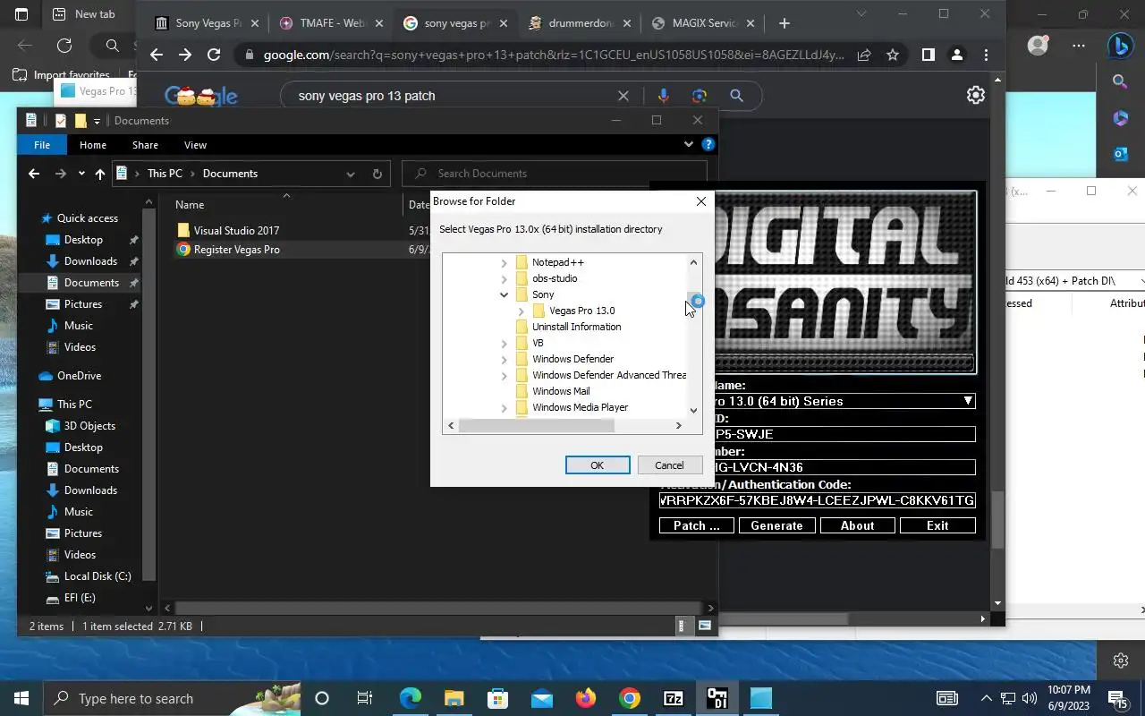1145x716 pixels.
Task: Switch to large icons view toggle
Action: [x=705, y=626]
